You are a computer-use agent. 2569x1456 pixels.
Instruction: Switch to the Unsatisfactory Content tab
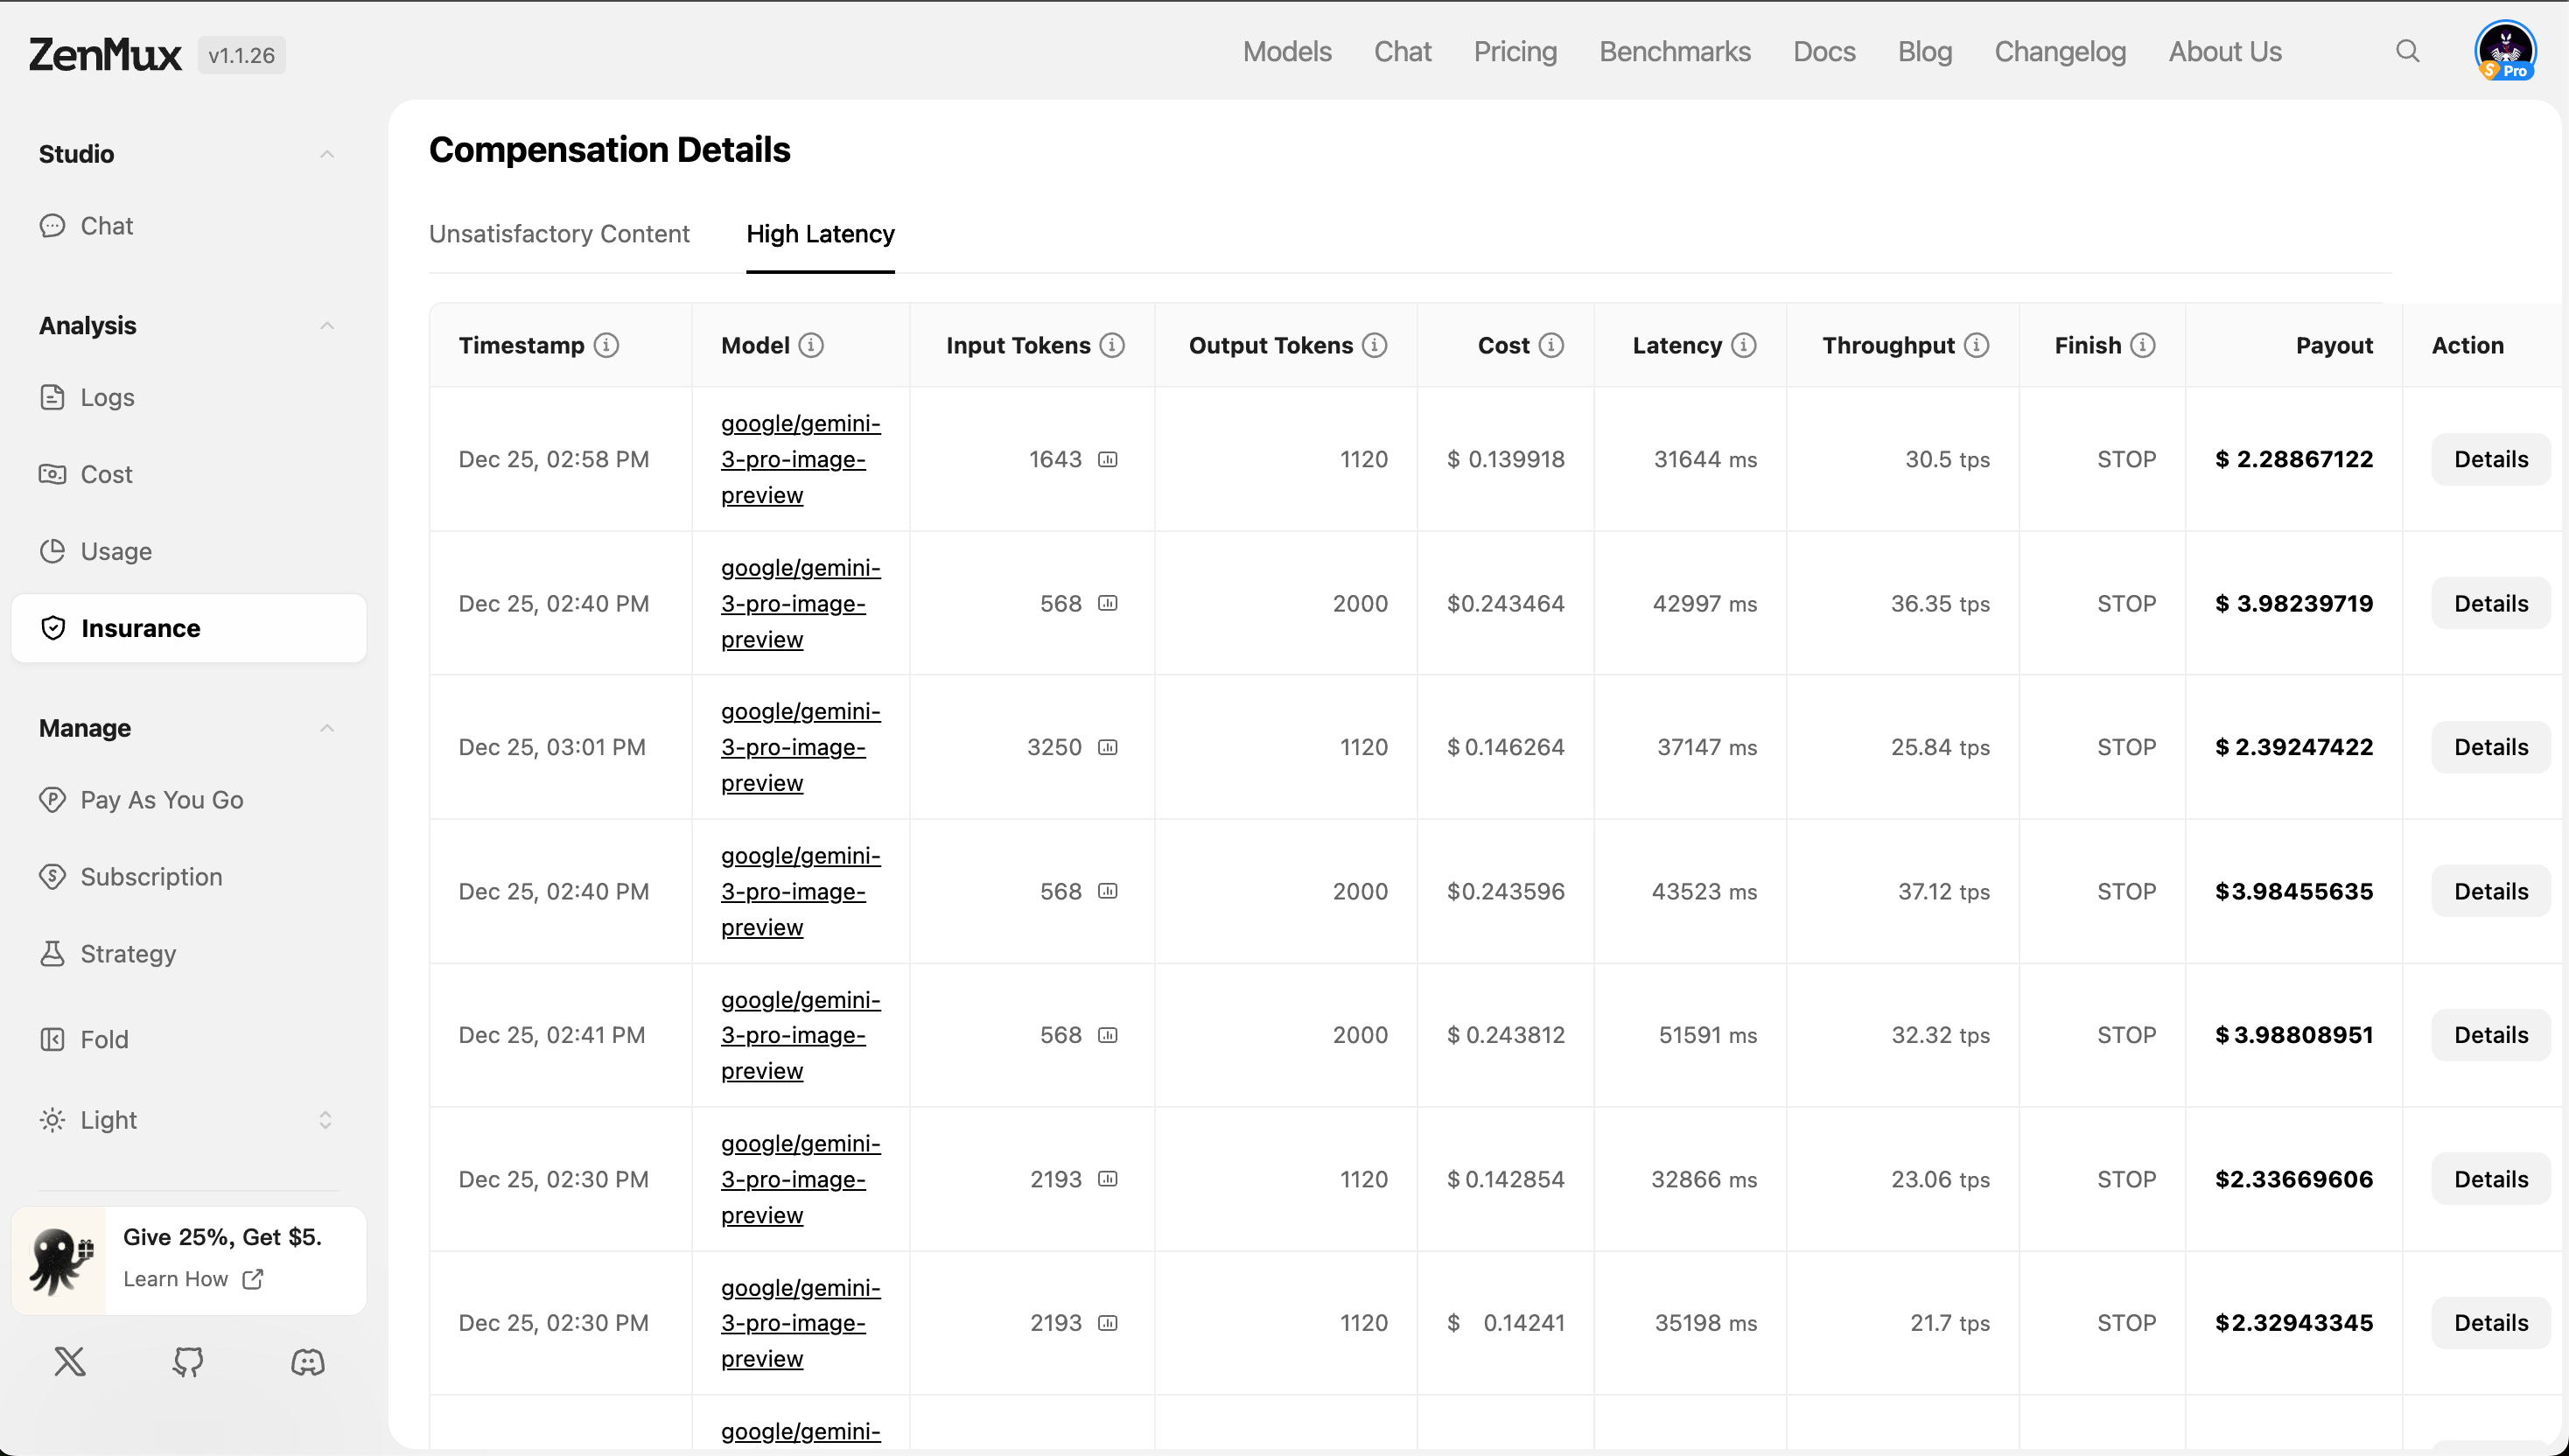tap(559, 234)
